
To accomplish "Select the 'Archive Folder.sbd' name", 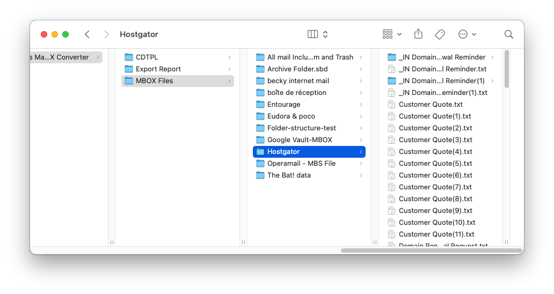I will click(297, 69).
